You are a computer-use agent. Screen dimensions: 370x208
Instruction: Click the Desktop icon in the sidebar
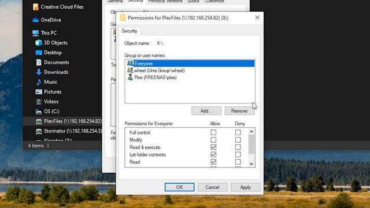pos(39,53)
